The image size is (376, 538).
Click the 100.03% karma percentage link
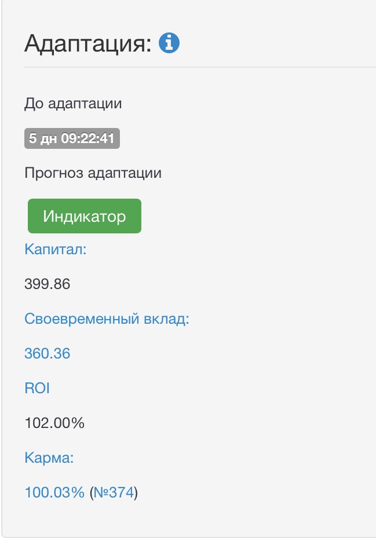[54, 492]
